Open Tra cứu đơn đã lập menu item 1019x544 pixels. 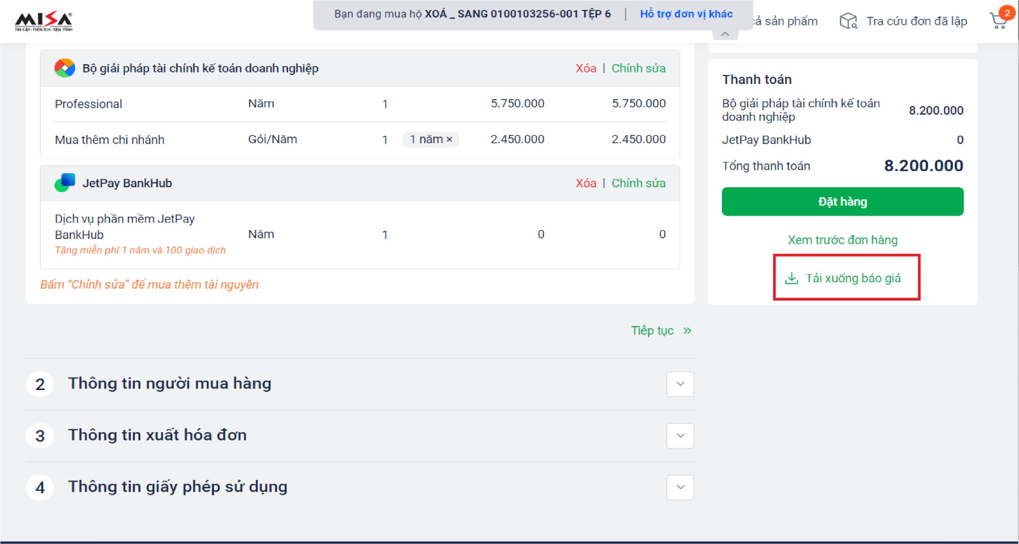pyautogui.click(x=917, y=21)
